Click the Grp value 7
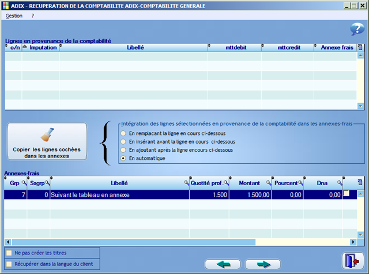Viewport: 369px width, 274px height. click(x=16, y=194)
